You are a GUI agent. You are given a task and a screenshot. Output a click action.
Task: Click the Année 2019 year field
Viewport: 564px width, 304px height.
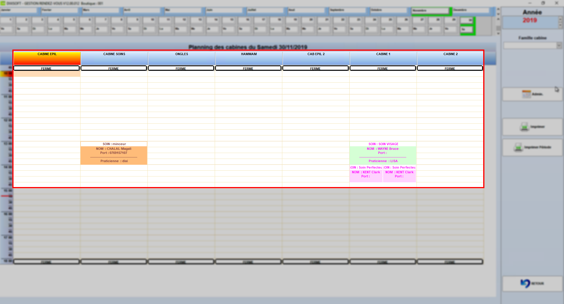[x=530, y=22]
